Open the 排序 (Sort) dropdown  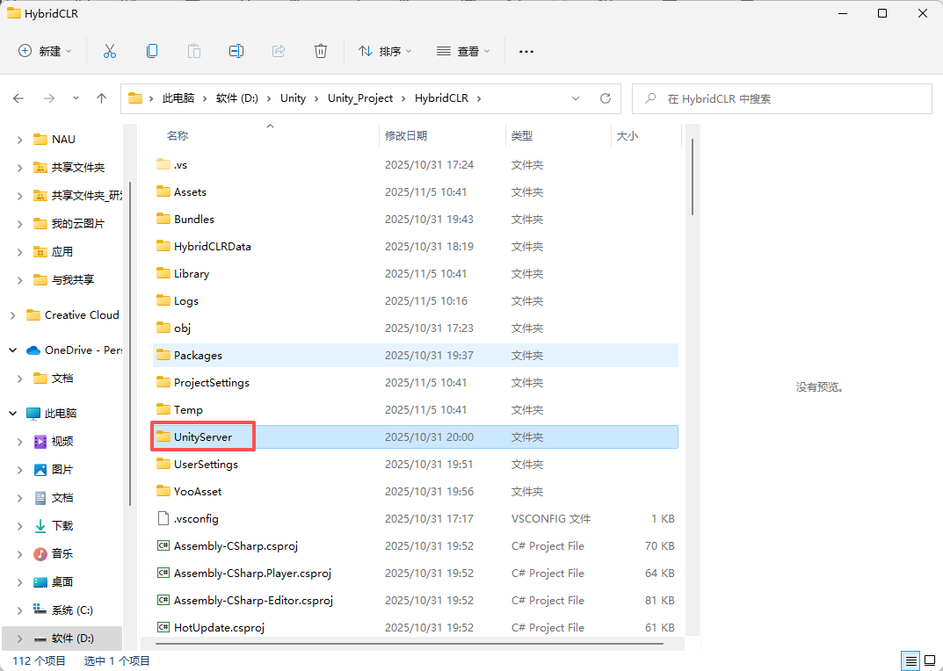[386, 51]
